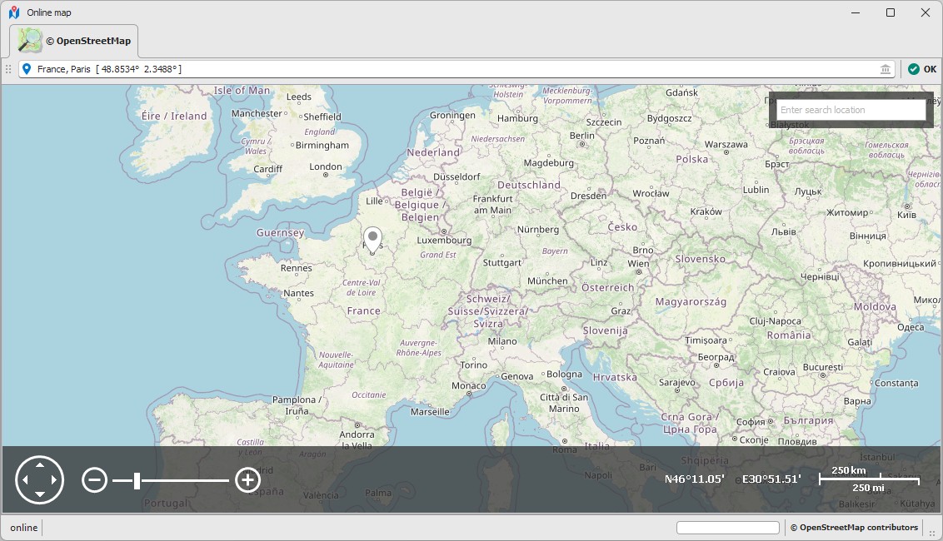Click the London label on the map
Image resolution: width=943 pixels, height=541 pixels.
326,166
